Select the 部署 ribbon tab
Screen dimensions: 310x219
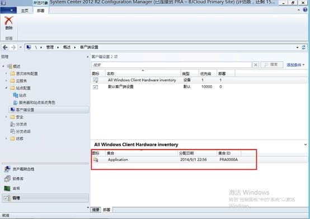pyautogui.click(x=41, y=11)
